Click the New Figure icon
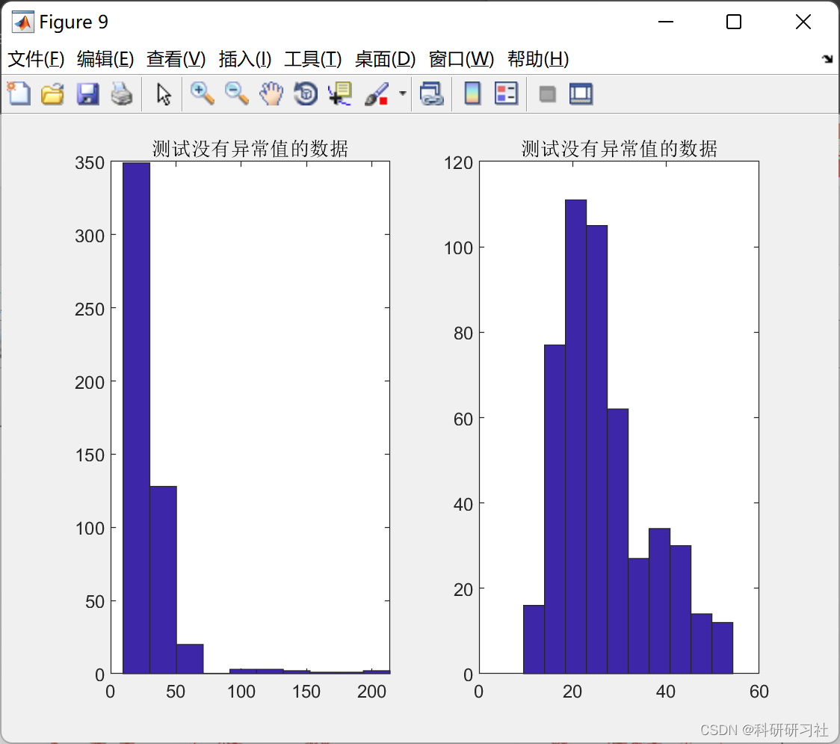 [19, 93]
